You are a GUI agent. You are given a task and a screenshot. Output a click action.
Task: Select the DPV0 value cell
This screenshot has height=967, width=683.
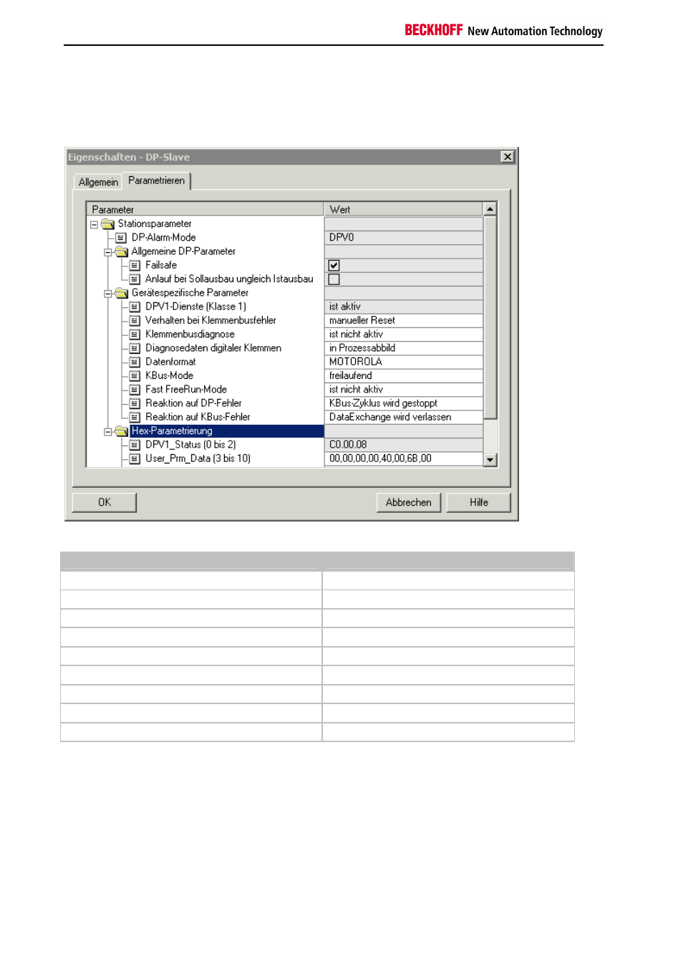404,238
